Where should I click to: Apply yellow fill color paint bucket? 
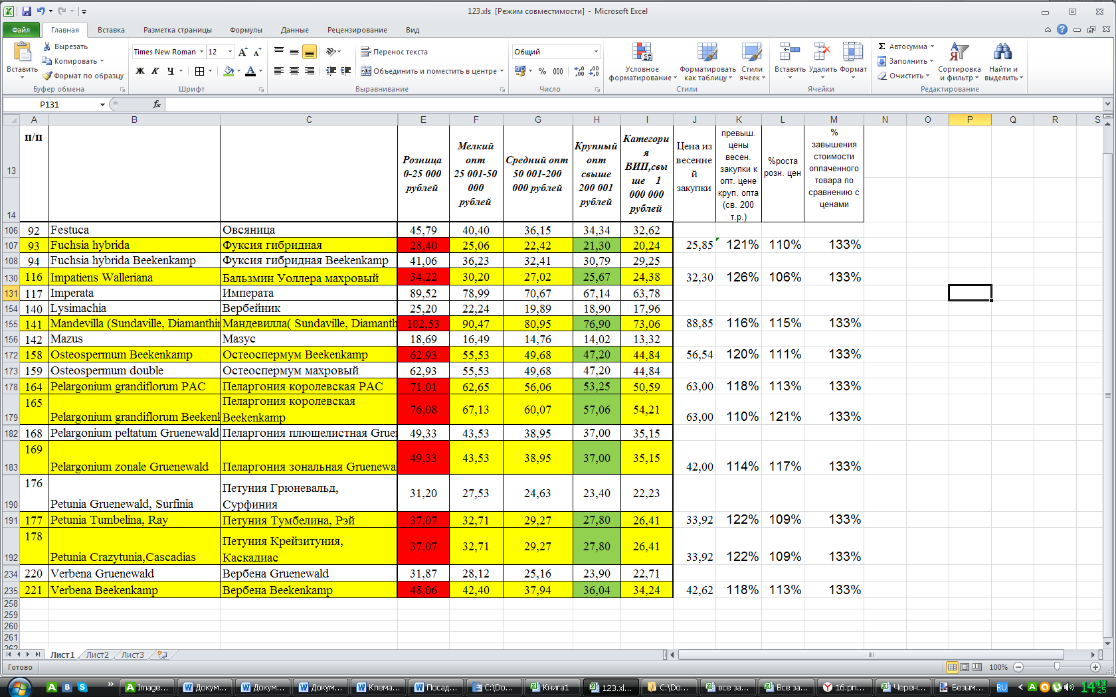[x=229, y=71]
